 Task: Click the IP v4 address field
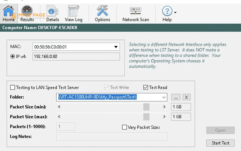coord(76,56)
